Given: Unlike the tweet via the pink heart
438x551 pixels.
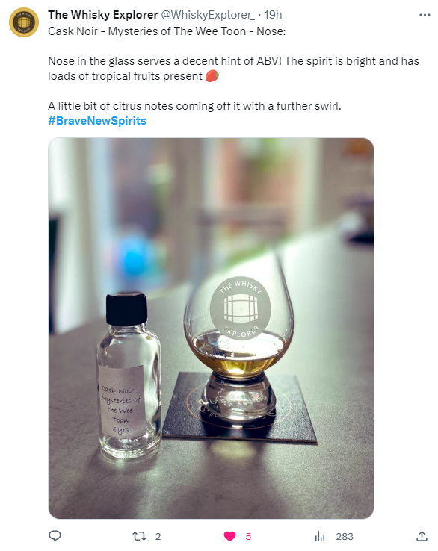Looking at the screenshot, I should [229, 536].
